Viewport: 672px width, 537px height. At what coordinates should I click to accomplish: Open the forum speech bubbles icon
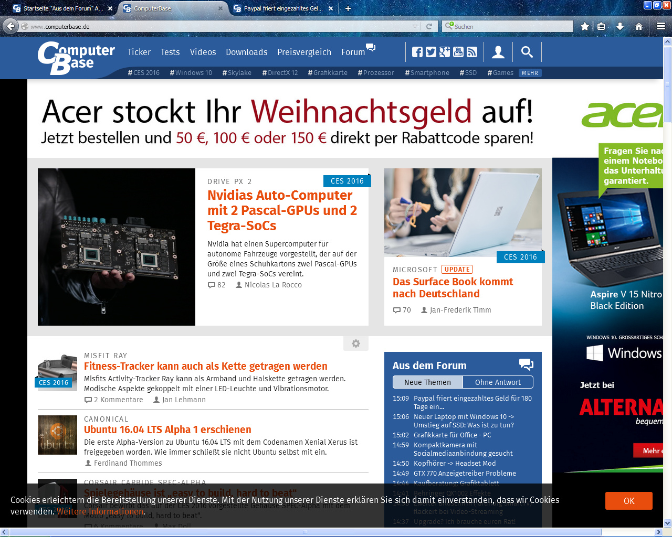coord(526,364)
